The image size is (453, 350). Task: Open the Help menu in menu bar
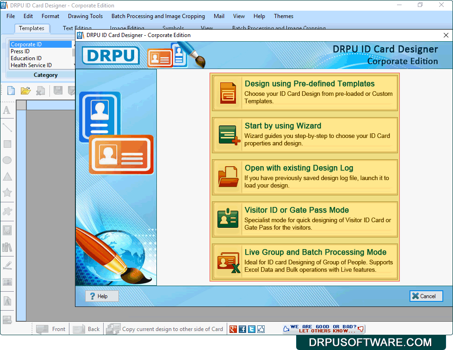(x=259, y=16)
